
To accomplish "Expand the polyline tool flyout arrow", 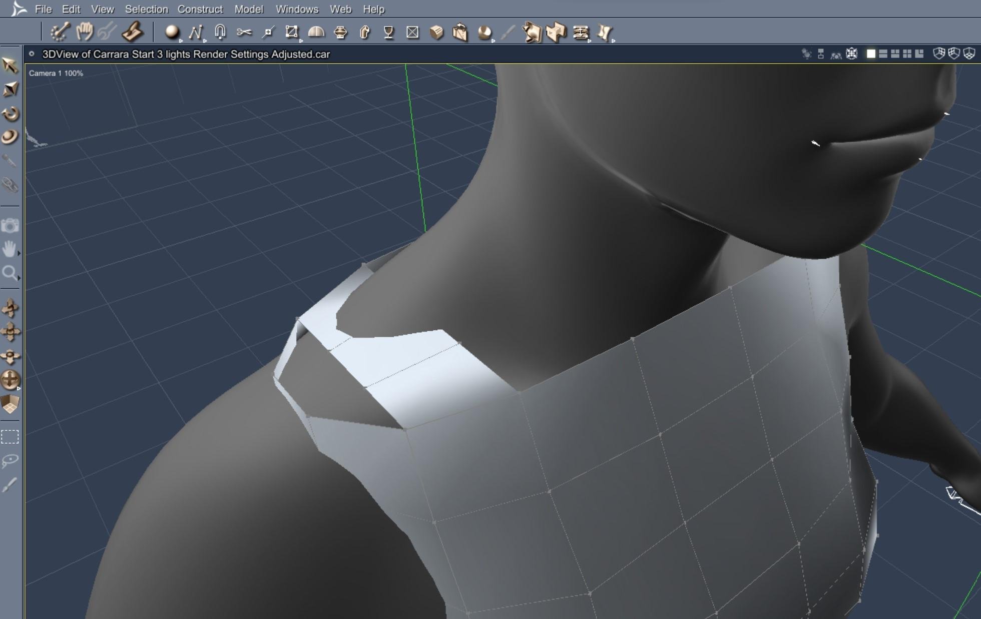I will (x=205, y=41).
